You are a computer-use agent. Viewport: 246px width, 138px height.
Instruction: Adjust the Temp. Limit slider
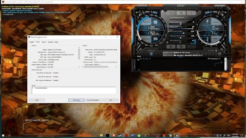(x=181, y=28)
